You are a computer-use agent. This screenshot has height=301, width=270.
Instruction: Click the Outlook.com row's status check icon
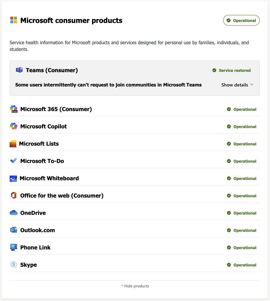coord(229,230)
